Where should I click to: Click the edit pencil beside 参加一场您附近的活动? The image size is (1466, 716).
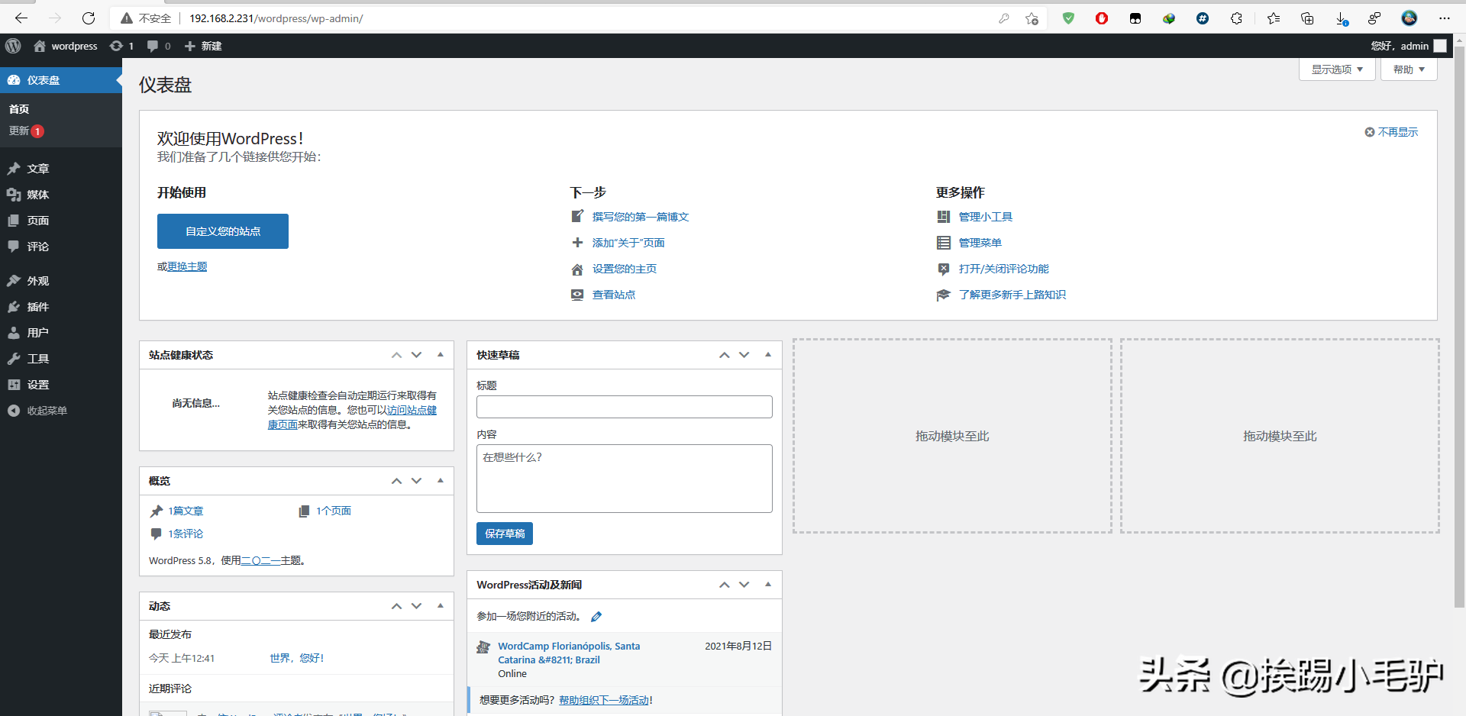tap(596, 617)
